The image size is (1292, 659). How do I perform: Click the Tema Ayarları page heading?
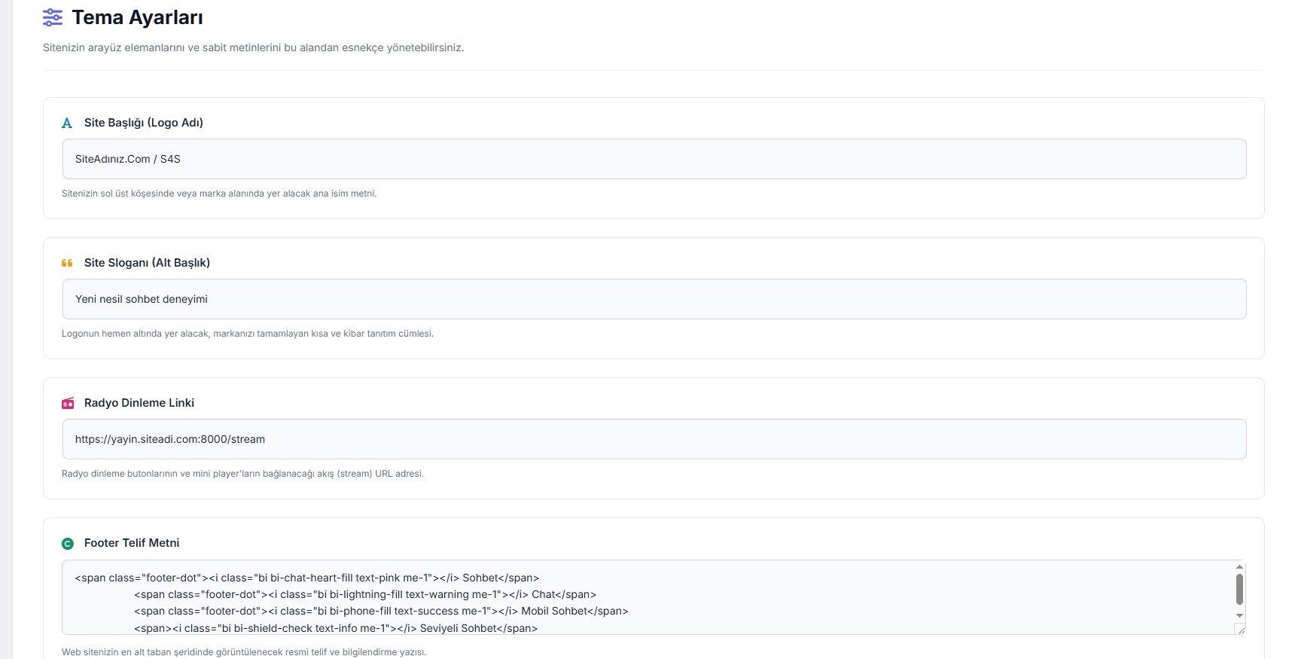[137, 17]
